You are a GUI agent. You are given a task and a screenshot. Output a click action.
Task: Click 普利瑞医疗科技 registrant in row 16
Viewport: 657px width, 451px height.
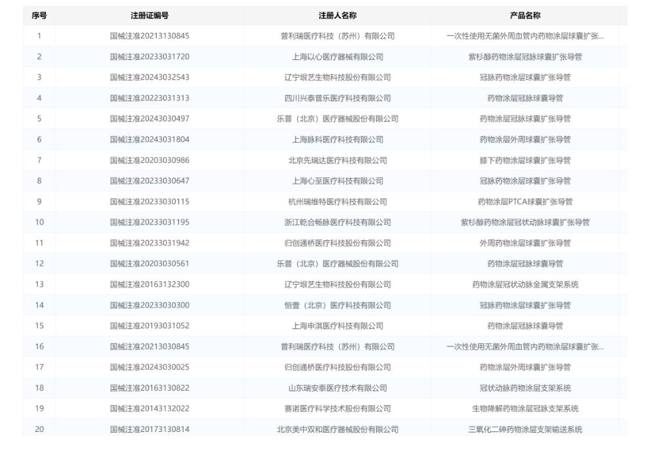pos(337,347)
